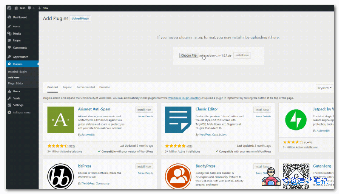Click the Jetpack green lightning icon
This screenshot has width=339, height=194.
point(296,120)
